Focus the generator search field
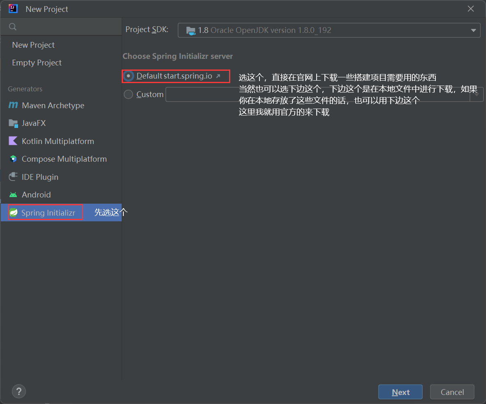The image size is (486, 404). coord(61,27)
